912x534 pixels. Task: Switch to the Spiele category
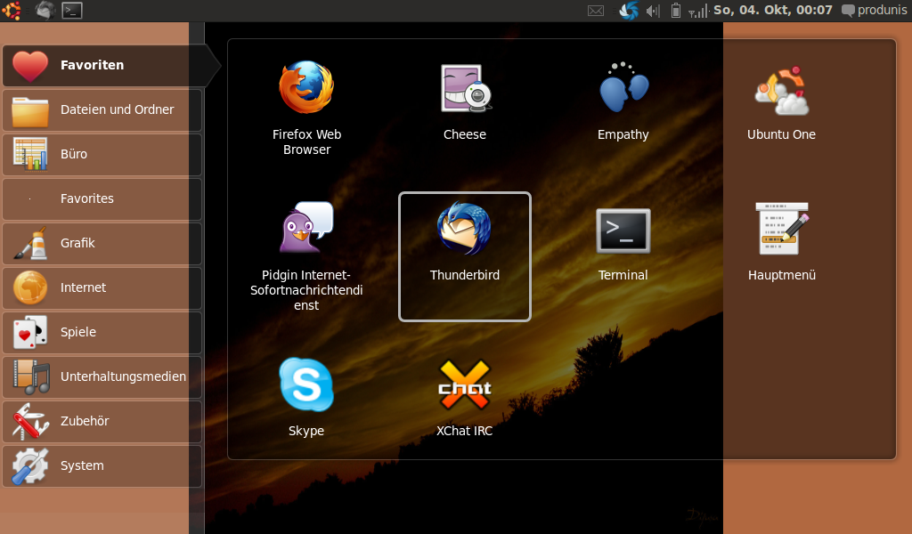pos(102,332)
